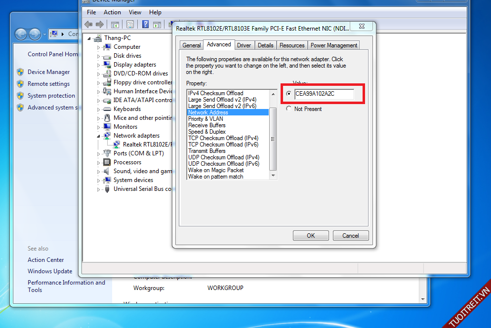Screen dimensions: 491x328
Task: Click the Show/Hide Action Pane toolbar icon
Action: 157,24
